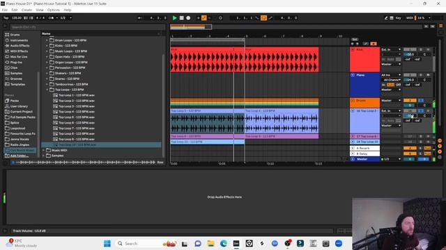Solo the Drums track
This screenshot has width=446, height=250.
pos(421,101)
